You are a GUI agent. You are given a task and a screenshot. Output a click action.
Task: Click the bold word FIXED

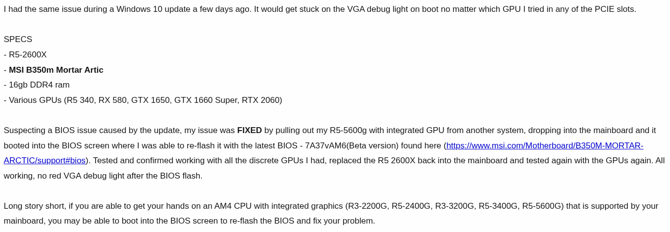coord(250,131)
